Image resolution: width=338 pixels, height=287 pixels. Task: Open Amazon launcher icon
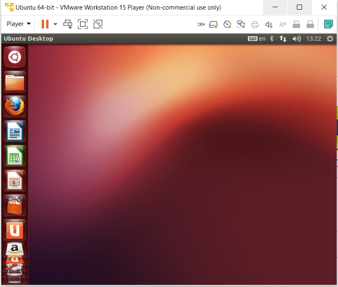15,250
